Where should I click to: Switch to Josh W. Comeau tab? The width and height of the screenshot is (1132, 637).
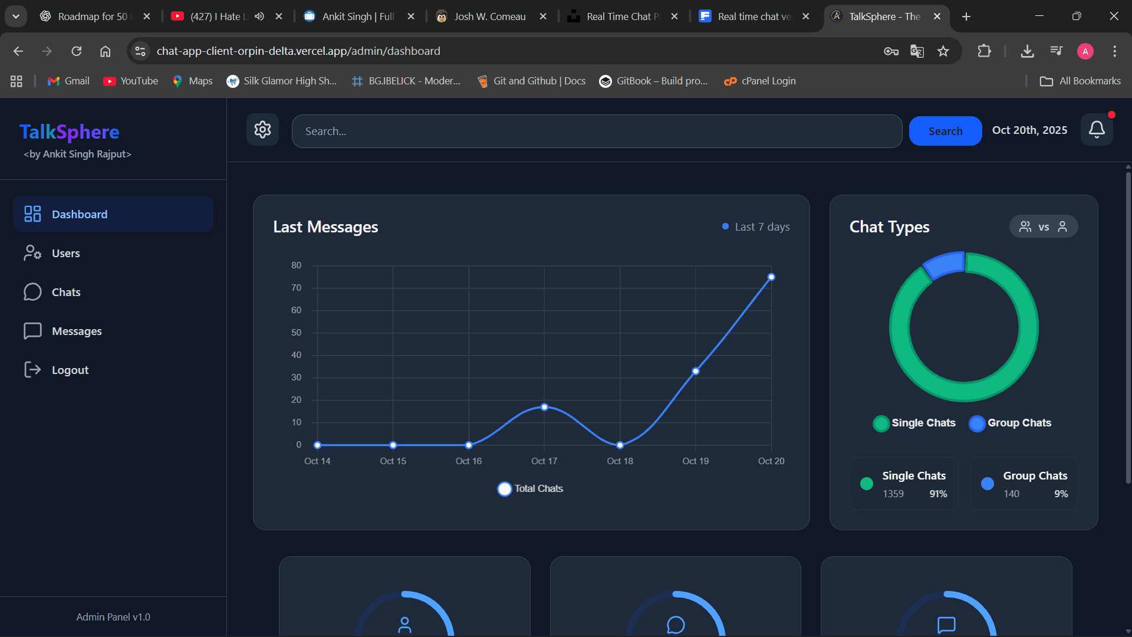point(489,17)
